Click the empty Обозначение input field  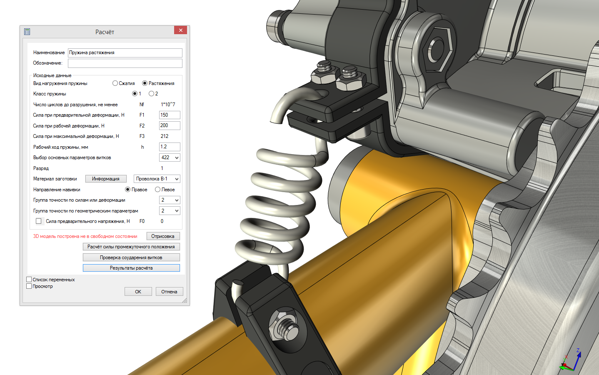(x=125, y=63)
